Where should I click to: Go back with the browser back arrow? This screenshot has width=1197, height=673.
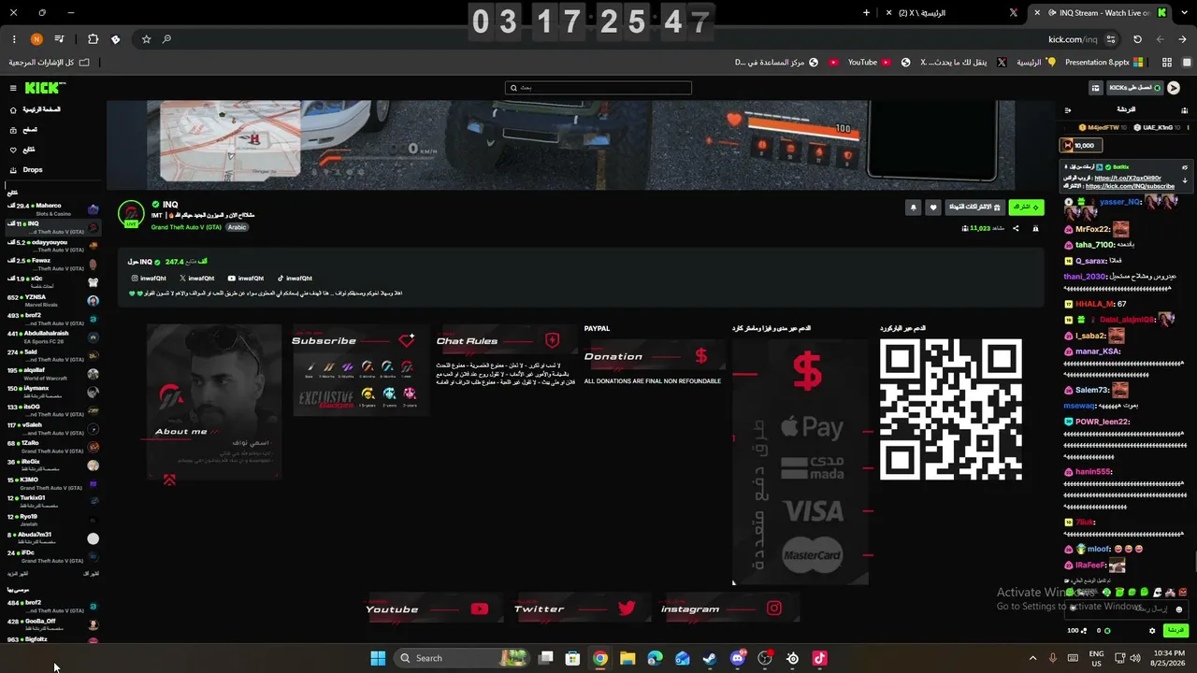(1183, 39)
